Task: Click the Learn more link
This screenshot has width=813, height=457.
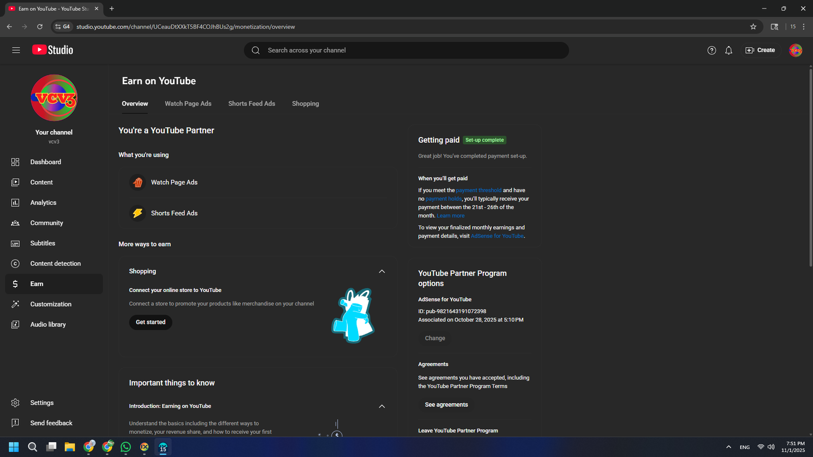Action: (x=451, y=216)
